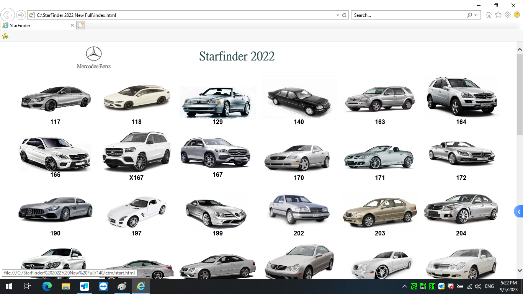Image resolution: width=523 pixels, height=294 pixels.
Task: Show hidden icons in the system tray
Action: click(405, 286)
